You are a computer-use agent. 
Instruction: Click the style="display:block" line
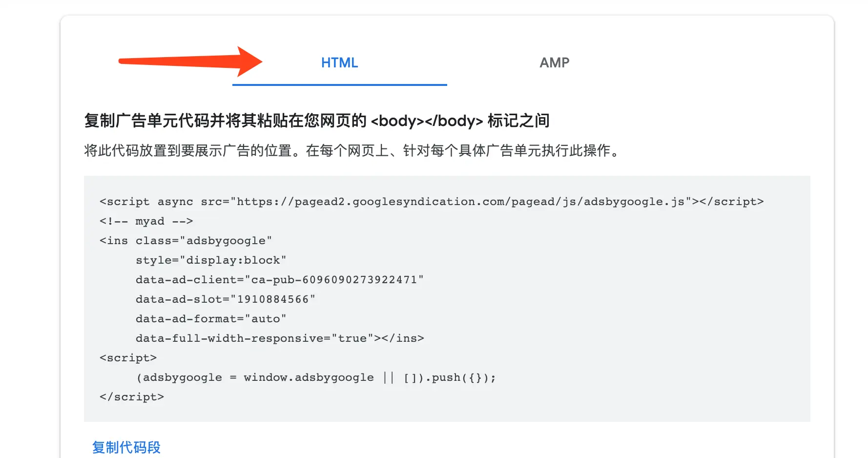211,260
